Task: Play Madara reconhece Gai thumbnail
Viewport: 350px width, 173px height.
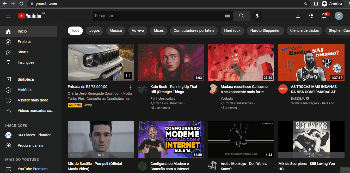Action: 241,62
